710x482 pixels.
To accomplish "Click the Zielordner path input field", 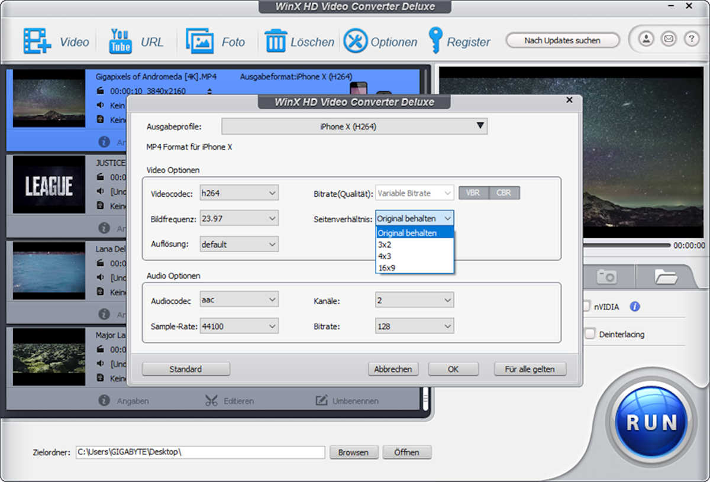I will 201,452.
